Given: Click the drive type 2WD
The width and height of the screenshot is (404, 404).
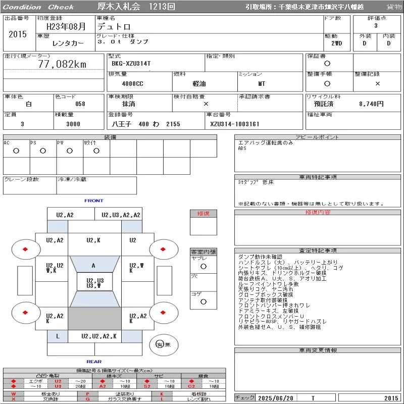Looking at the screenshot, I should coord(336,43).
